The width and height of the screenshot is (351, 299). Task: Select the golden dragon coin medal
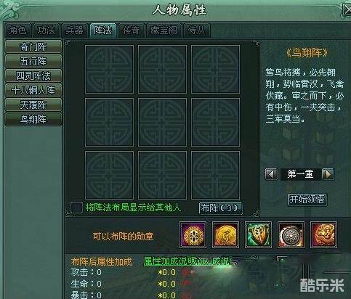[x=225, y=234]
